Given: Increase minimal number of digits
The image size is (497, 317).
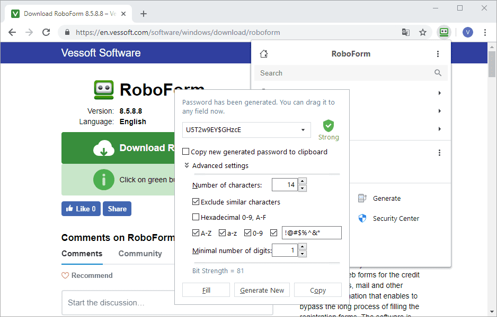Looking at the screenshot, I should coord(303,247).
